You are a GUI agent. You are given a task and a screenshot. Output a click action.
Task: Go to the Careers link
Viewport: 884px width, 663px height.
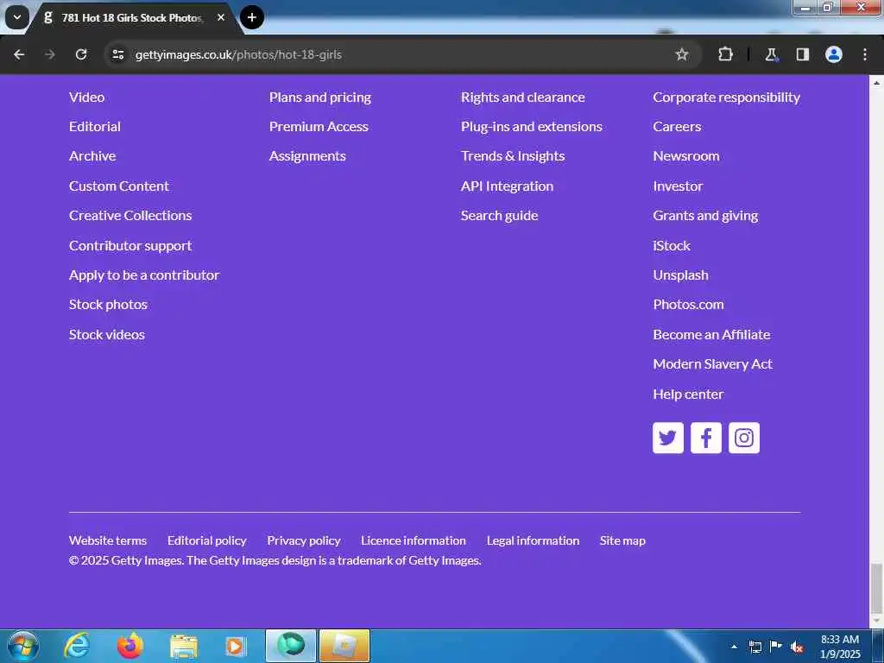[677, 126]
